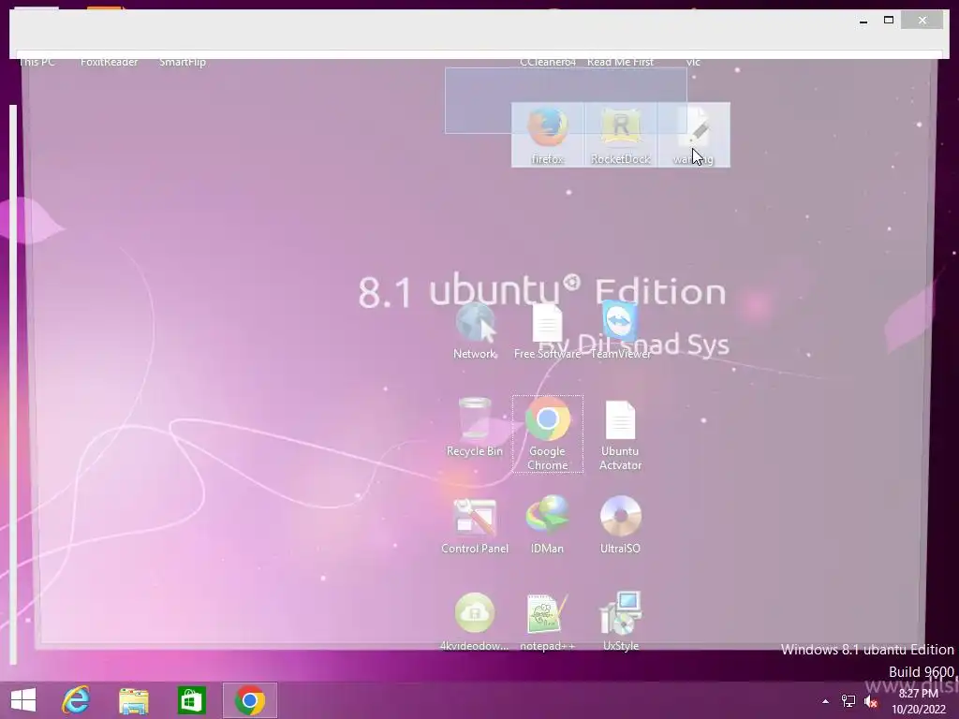Switch to Chrome in the taskbar
This screenshot has width=959, height=719.
tap(249, 700)
